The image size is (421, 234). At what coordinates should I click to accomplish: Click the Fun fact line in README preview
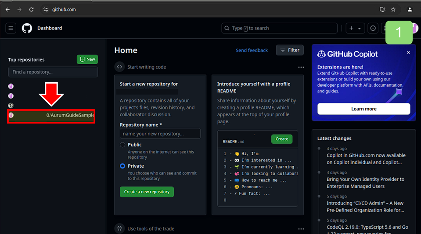coord(252,194)
